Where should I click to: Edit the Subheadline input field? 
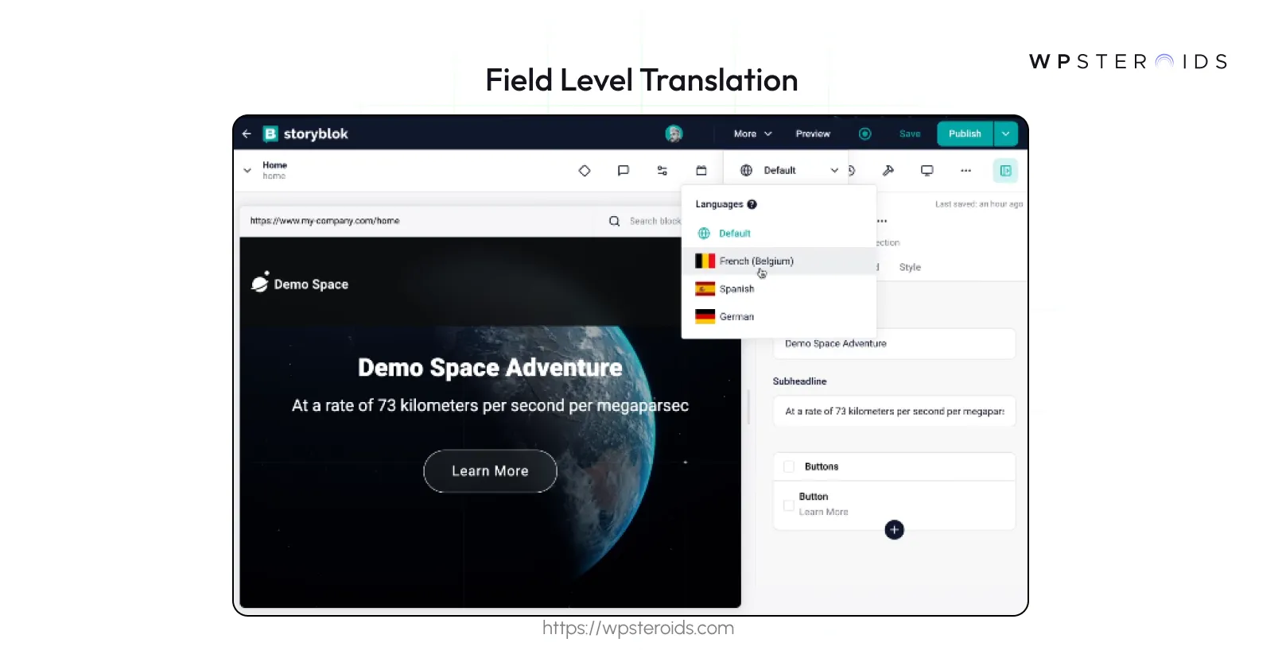click(894, 412)
